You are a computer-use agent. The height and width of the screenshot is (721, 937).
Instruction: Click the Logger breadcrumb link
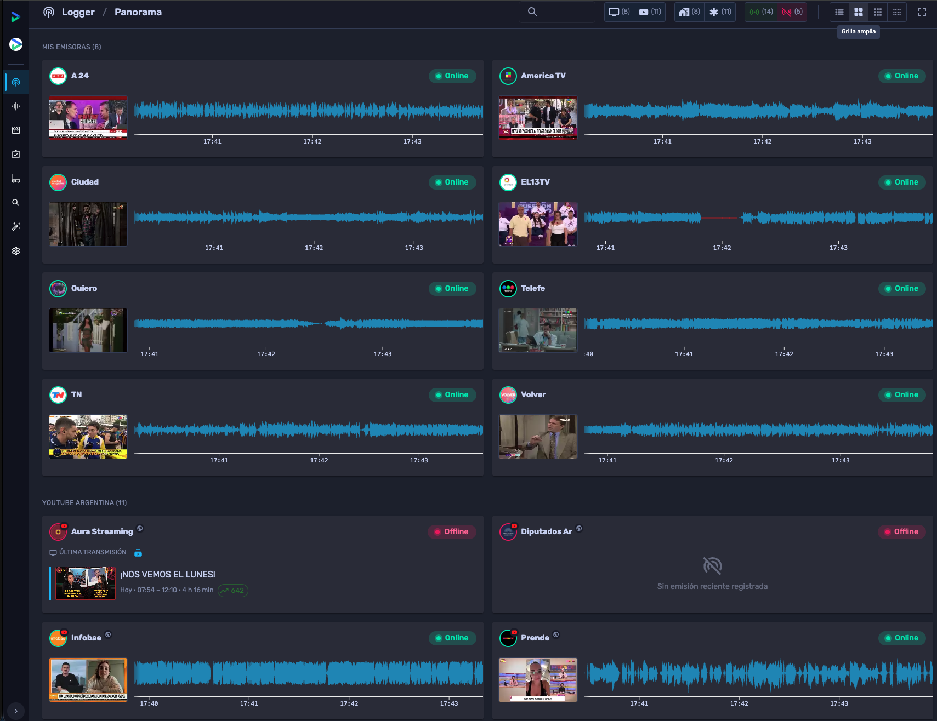(78, 12)
